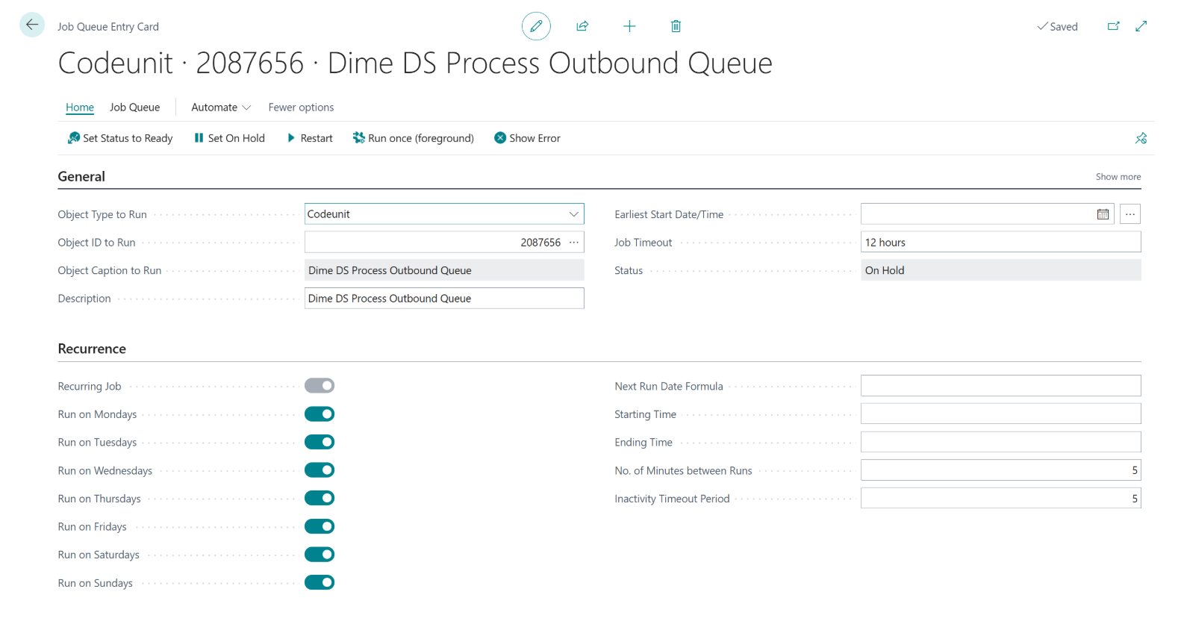The image size is (1187, 633).
Task: Turn off Run on Tuesdays
Action: 320,442
